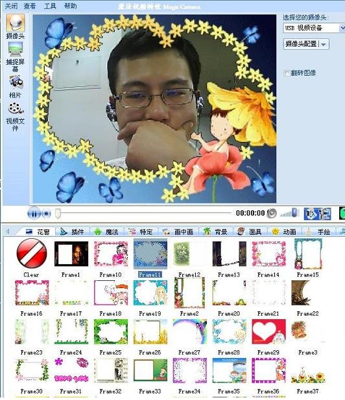This screenshot has height=400, width=345.
Task: Apply the Frame17 thumbnail
Action: pos(71,293)
